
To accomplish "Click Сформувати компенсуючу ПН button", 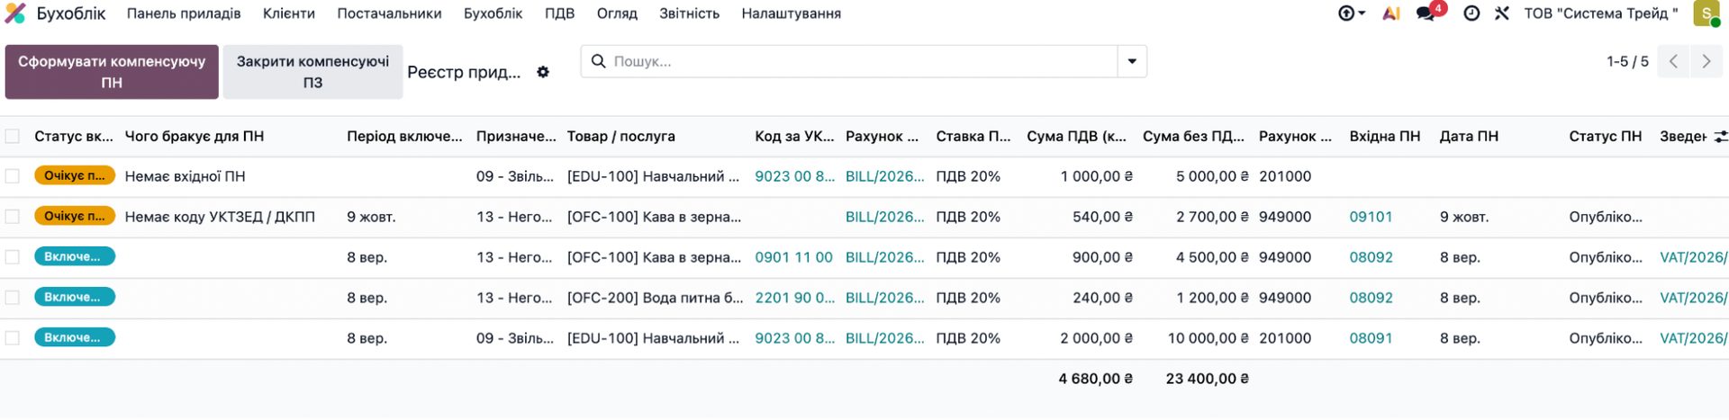I will (112, 72).
